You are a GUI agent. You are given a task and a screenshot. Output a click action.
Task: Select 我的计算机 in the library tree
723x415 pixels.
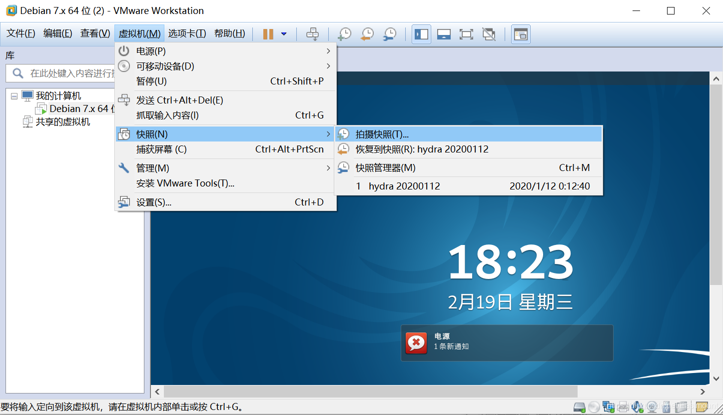coord(58,95)
